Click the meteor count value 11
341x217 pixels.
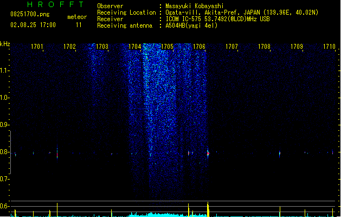79,25
